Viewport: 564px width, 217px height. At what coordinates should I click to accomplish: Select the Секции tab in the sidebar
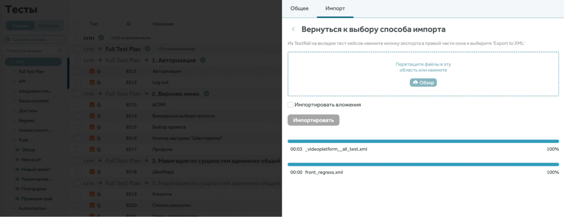tap(20, 26)
